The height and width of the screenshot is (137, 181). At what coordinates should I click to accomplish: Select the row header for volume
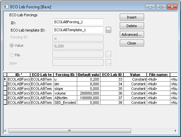click(x=5, y=93)
